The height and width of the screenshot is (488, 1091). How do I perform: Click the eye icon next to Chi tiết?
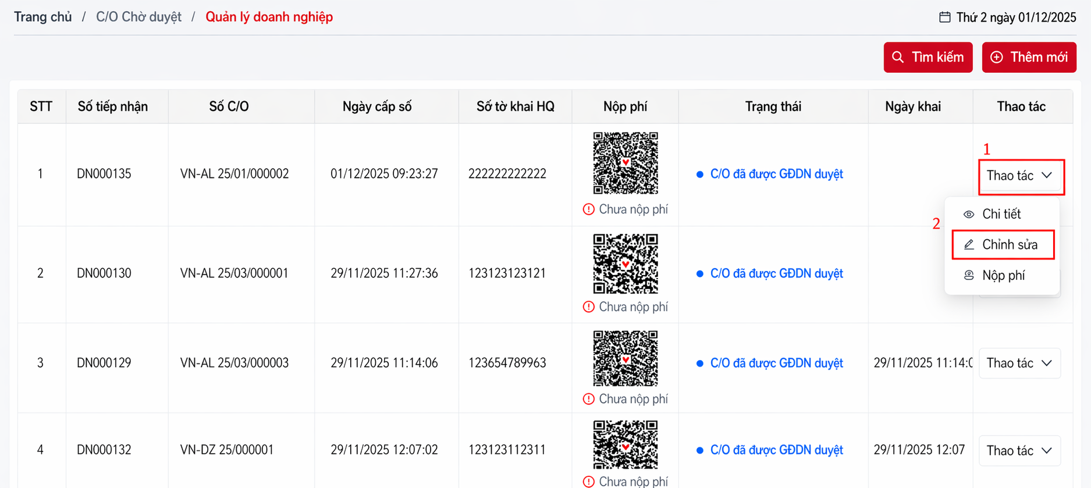coord(969,215)
